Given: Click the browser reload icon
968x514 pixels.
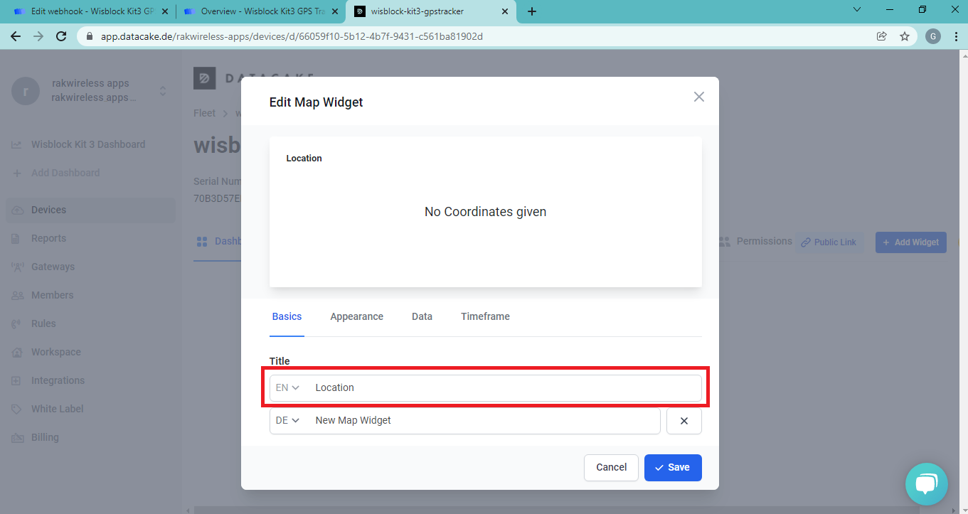Looking at the screenshot, I should coord(61,36).
